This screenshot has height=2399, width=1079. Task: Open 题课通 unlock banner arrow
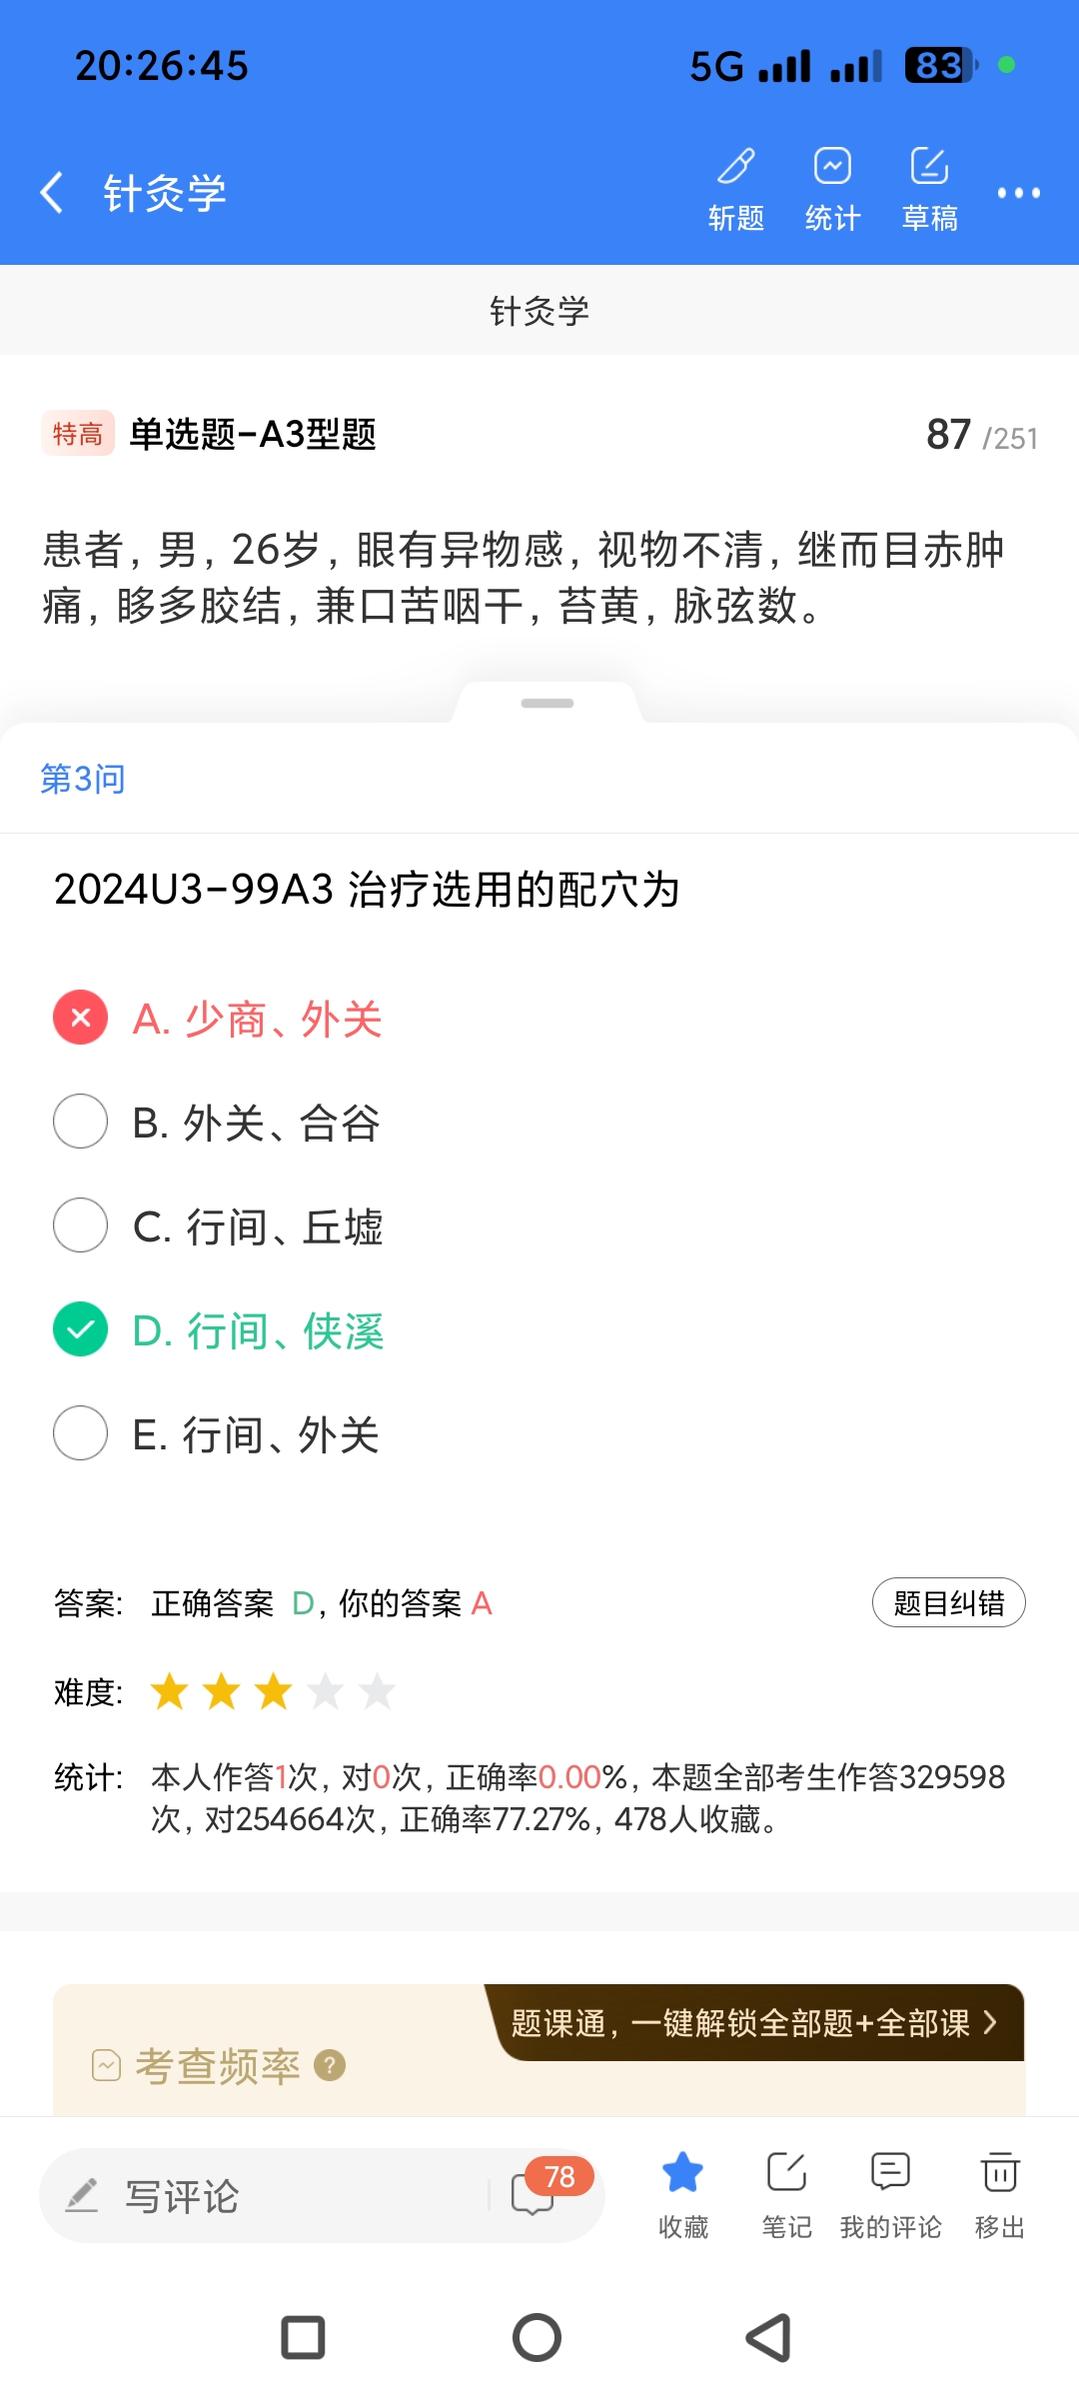point(990,2023)
